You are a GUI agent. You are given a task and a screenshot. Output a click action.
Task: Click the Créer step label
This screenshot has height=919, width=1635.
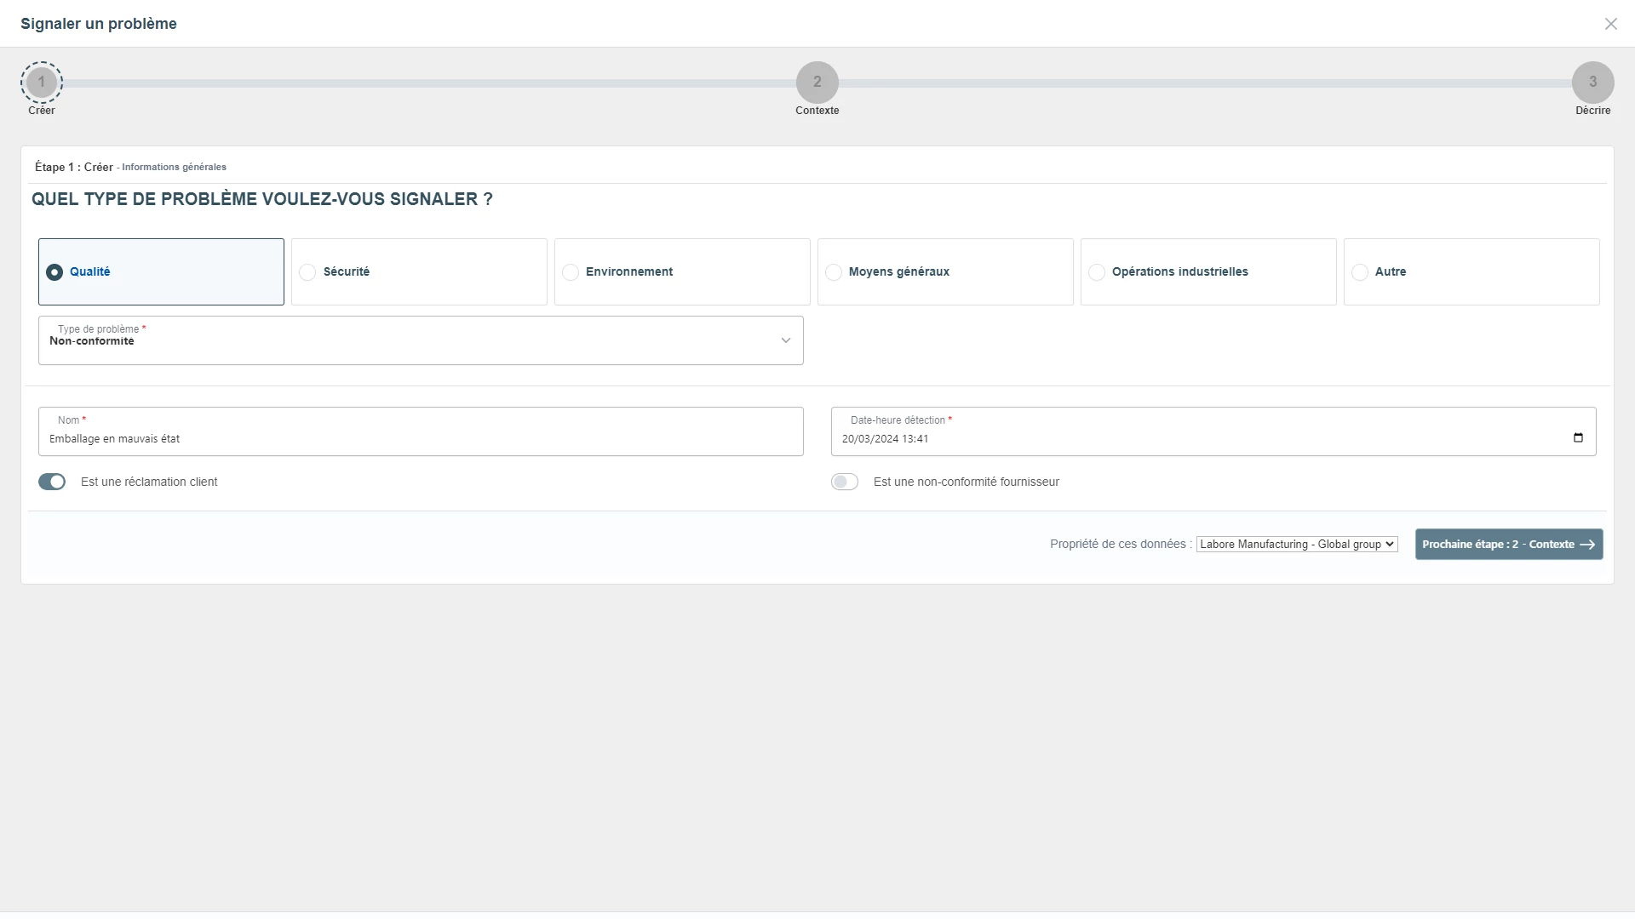(x=42, y=111)
